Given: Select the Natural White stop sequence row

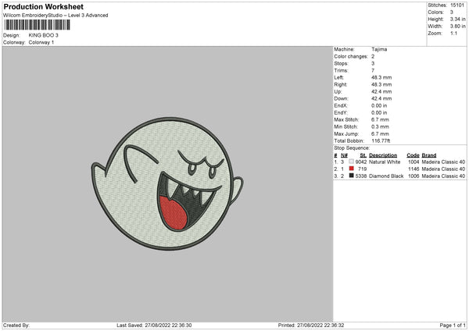Looking at the screenshot, I should pyautogui.click(x=399, y=162).
